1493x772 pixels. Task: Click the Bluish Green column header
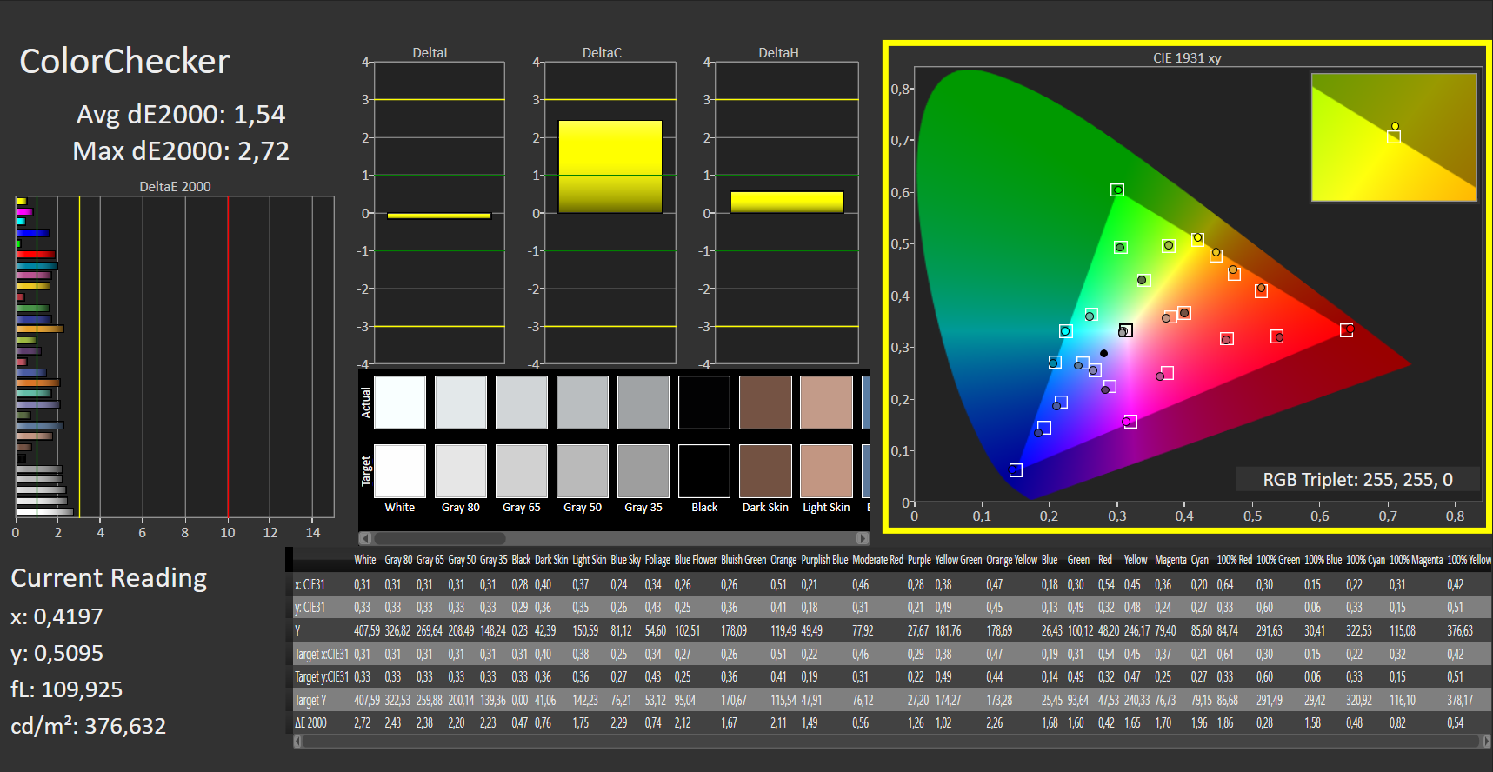tap(743, 560)
